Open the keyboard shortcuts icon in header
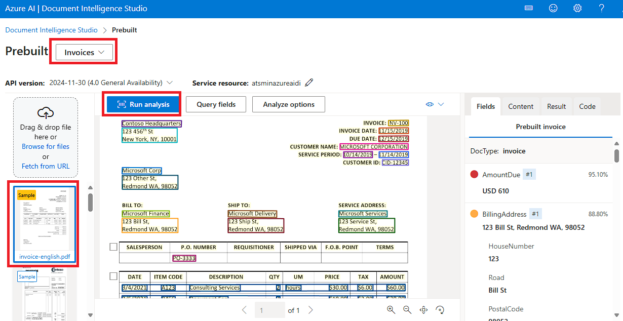This screenshot has width=623, height=321. [x=529, y=8]
